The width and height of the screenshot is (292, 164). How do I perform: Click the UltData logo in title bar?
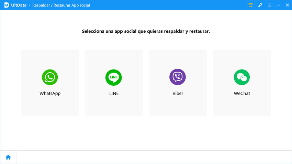click(7, 5)
